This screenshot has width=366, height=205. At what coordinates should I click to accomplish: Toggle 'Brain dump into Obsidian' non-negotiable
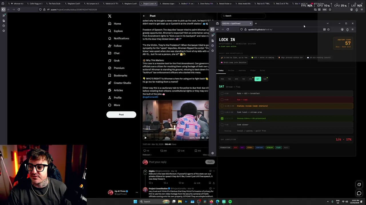click(234, 62)
